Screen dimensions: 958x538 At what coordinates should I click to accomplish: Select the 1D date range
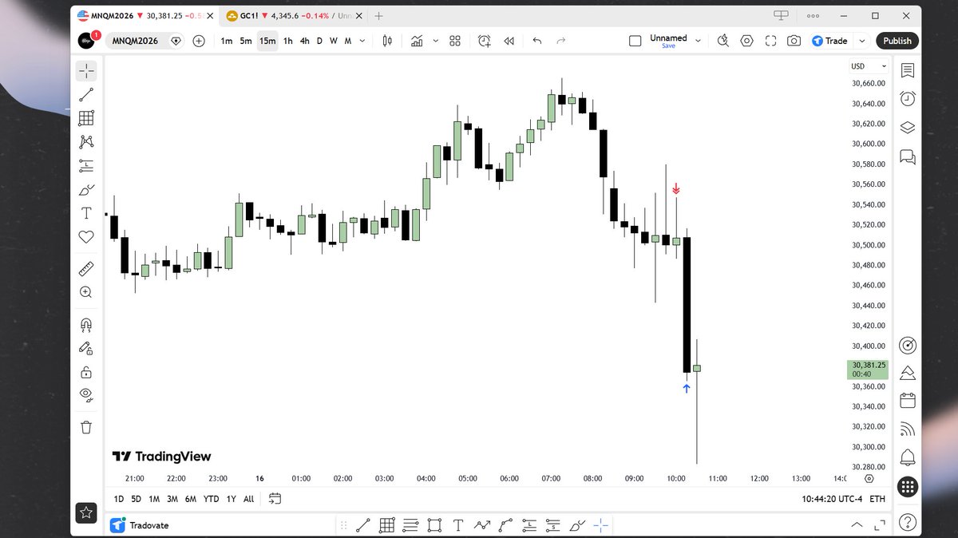pos(119,499)
